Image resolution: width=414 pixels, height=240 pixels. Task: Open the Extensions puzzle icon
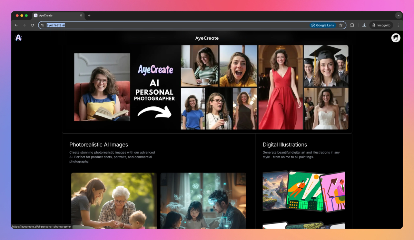[x=352, y=25]
